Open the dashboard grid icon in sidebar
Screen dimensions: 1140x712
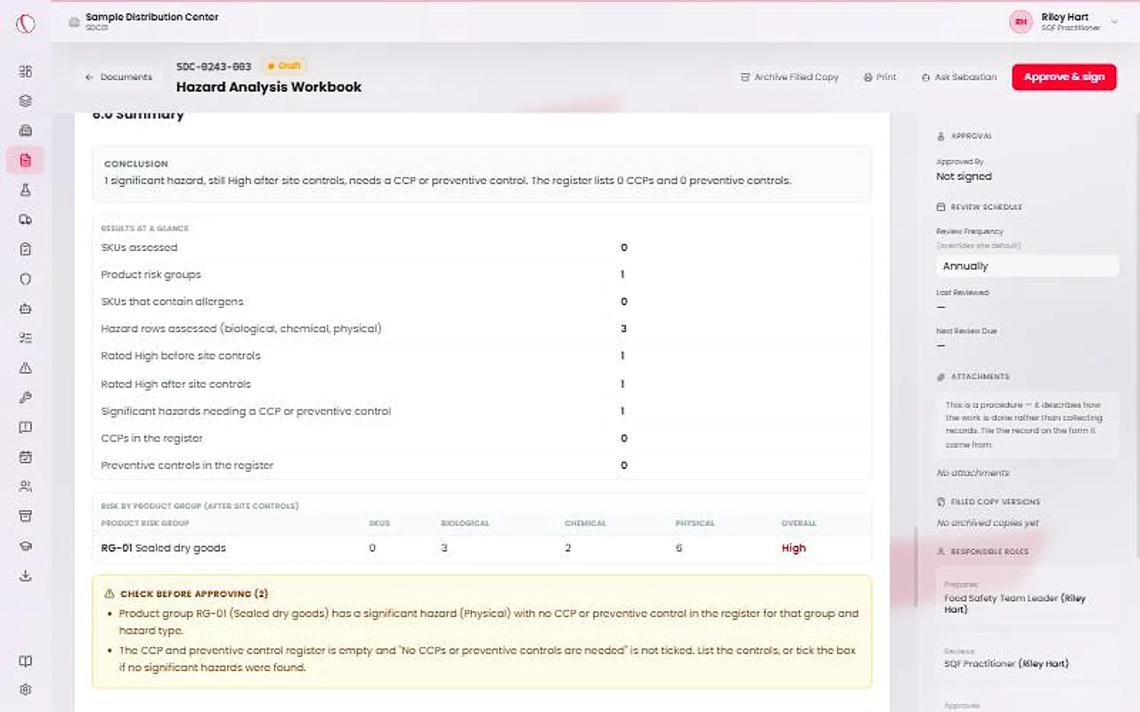(26, 71)
